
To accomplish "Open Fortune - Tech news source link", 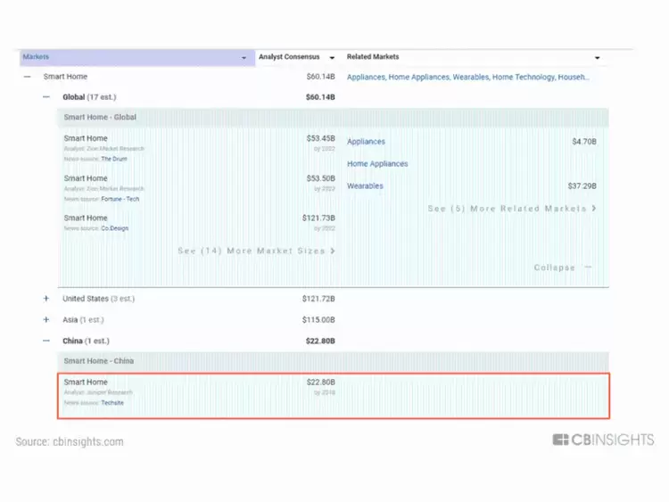I will [120, 199].
